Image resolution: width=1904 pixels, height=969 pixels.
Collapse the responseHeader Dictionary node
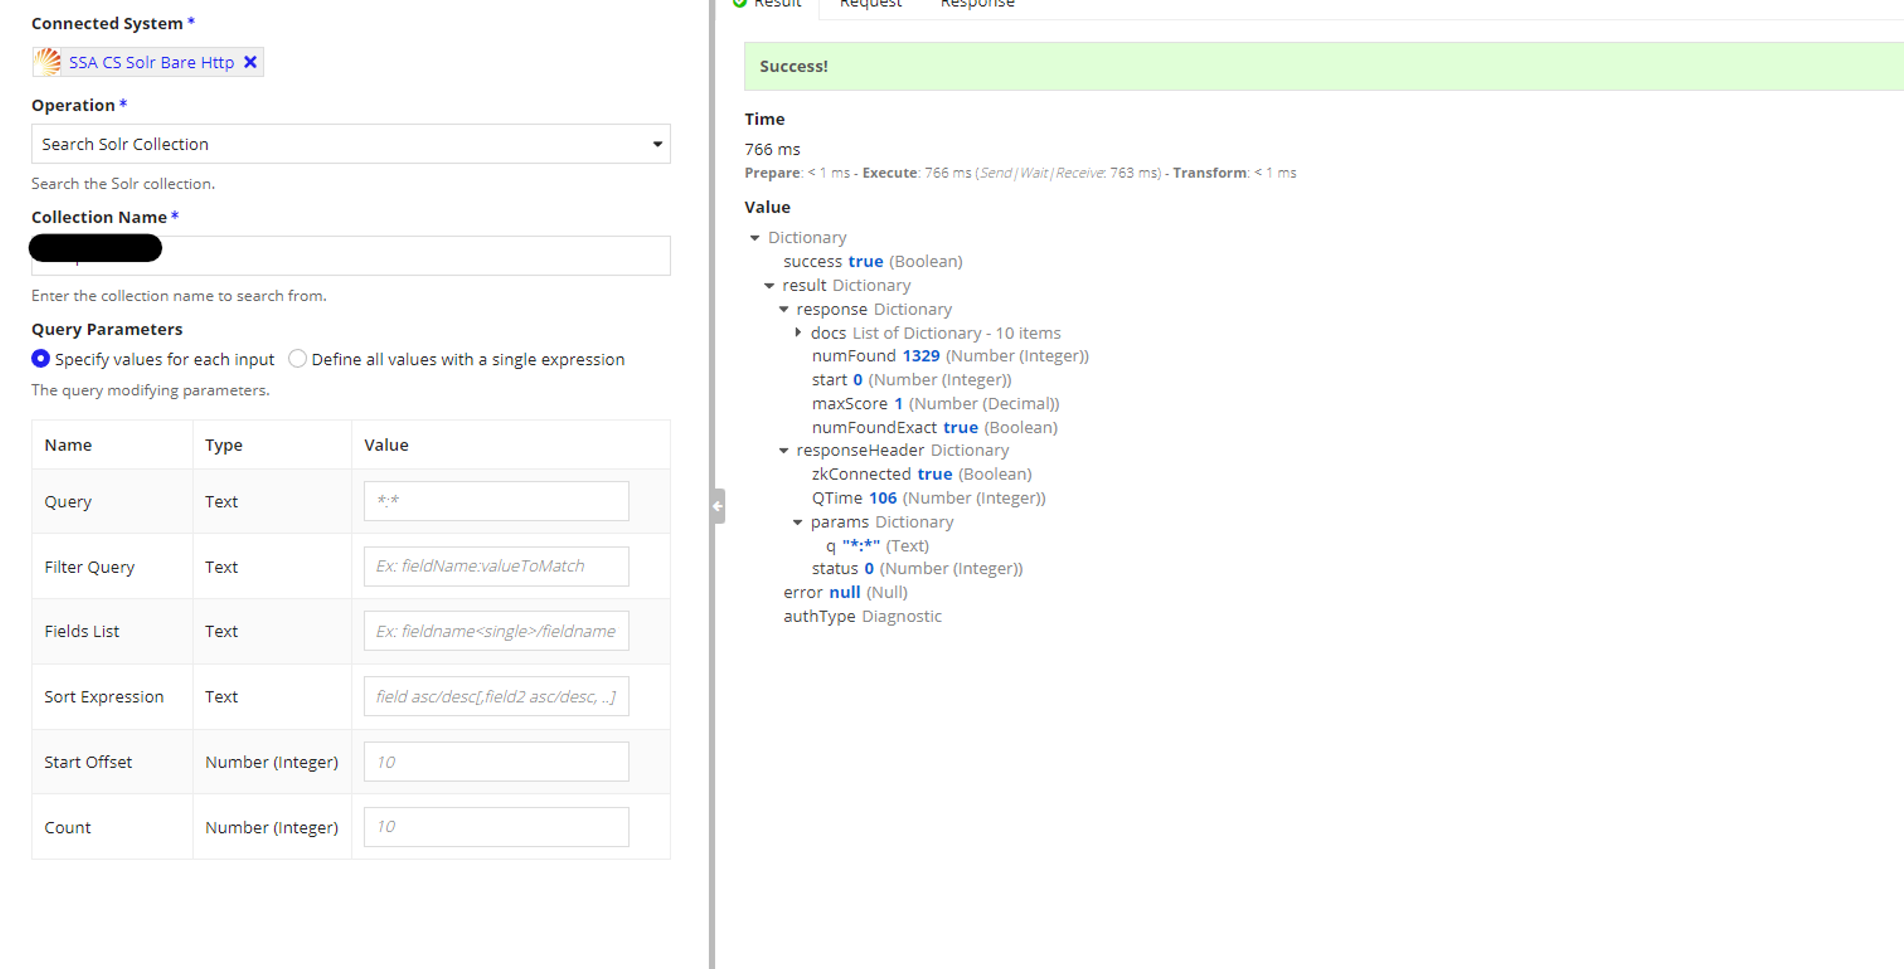pyautogui.click(x=783, y=450)
